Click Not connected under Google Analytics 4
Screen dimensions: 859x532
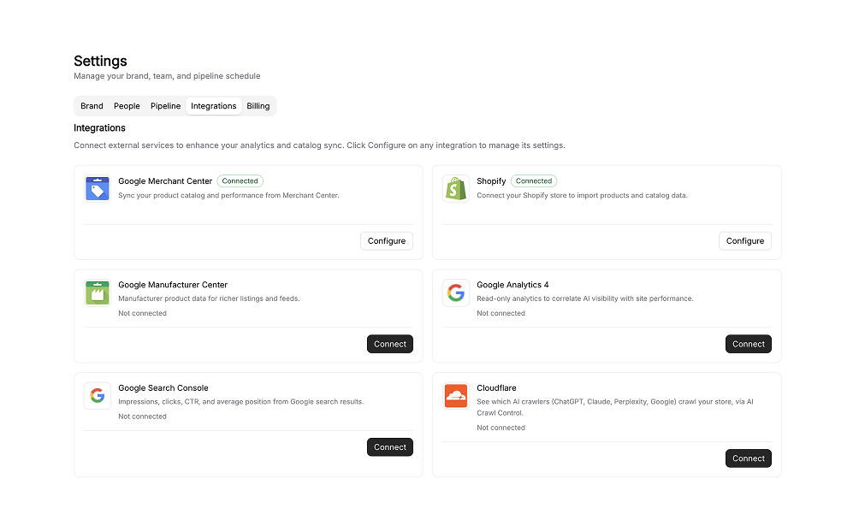point(501,313)
